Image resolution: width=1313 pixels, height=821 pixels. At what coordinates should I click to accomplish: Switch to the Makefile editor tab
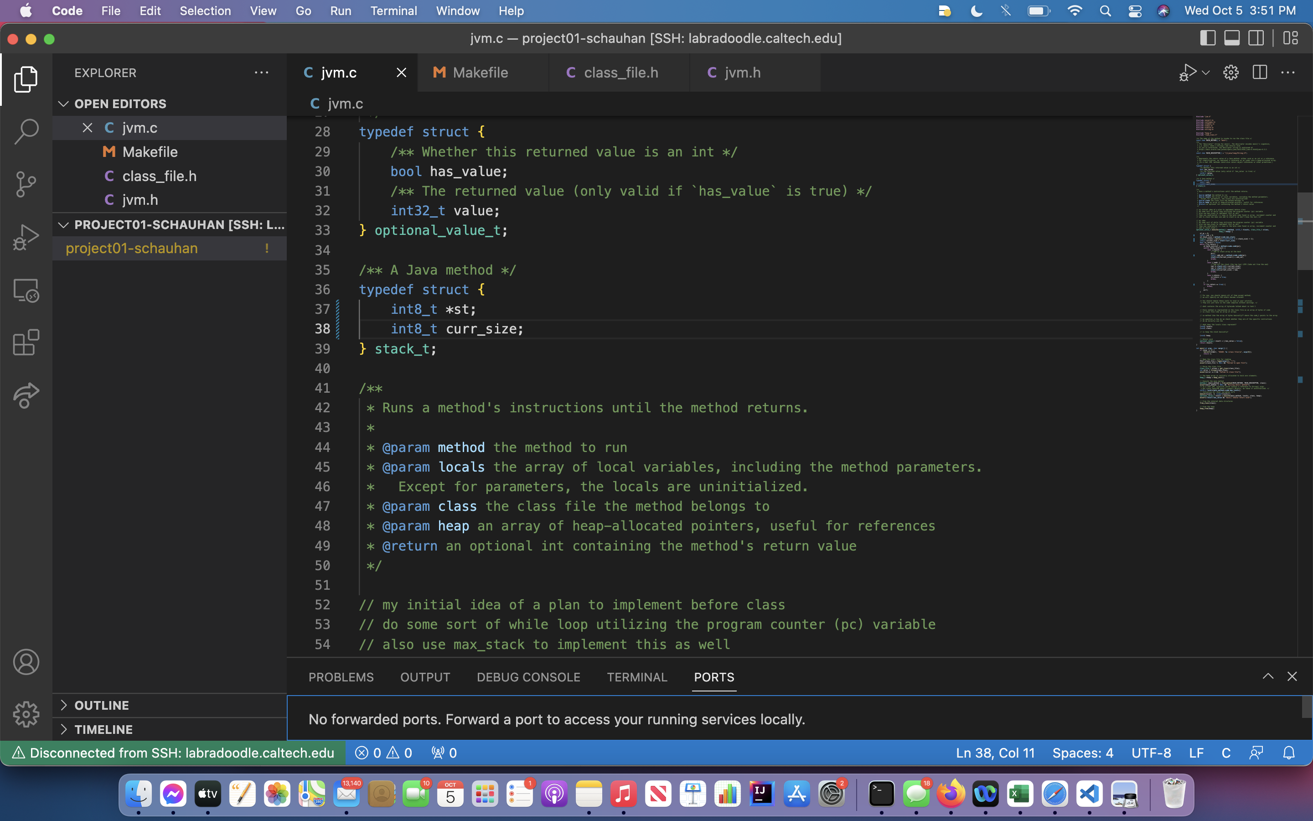tap(480, 72)
